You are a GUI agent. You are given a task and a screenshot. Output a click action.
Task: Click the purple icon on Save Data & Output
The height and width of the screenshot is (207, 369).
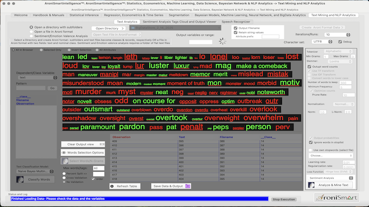(187, 186)
